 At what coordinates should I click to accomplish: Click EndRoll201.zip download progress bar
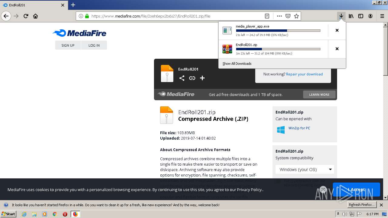click(x=278, y=49)
